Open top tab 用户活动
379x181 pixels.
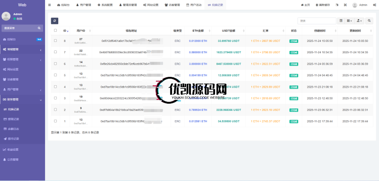[194, 5]
